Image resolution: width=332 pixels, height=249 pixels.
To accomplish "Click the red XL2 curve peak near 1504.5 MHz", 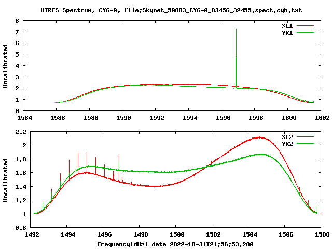I will (x=259, y=137).
